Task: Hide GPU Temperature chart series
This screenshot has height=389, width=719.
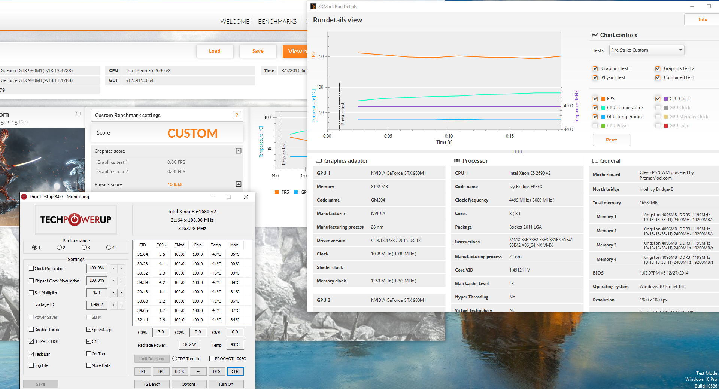Action: point(595,117)
